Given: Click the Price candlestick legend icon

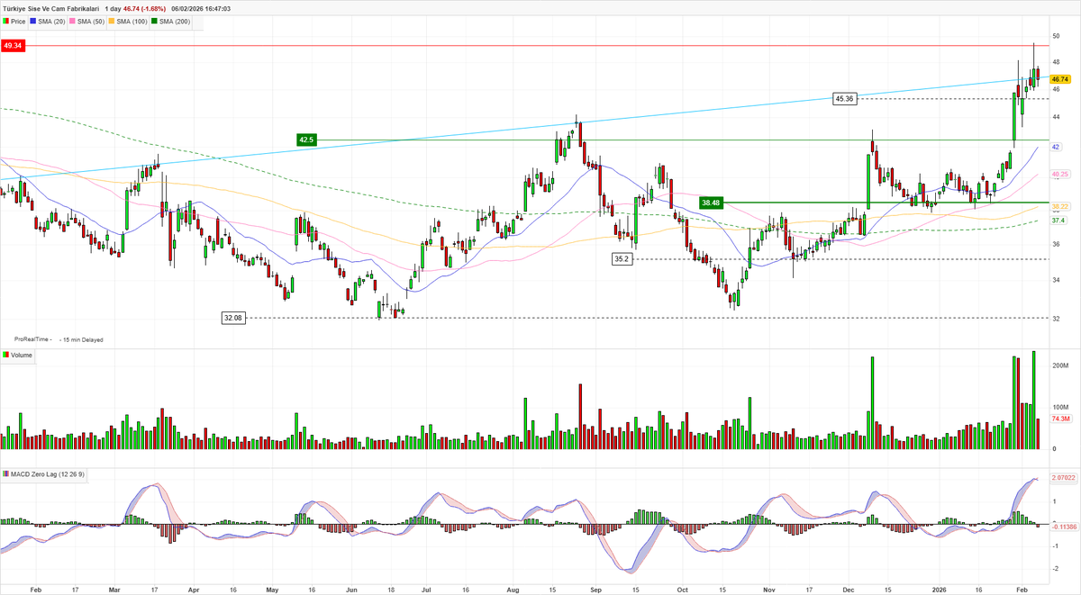Looking at the screenshot, I should [7, 20].
